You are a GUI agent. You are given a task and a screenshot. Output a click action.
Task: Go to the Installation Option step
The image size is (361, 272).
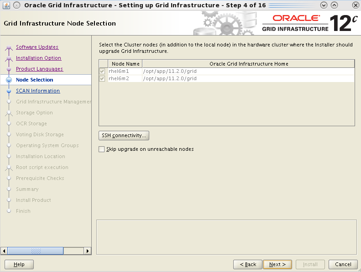(x=38, y=58)
